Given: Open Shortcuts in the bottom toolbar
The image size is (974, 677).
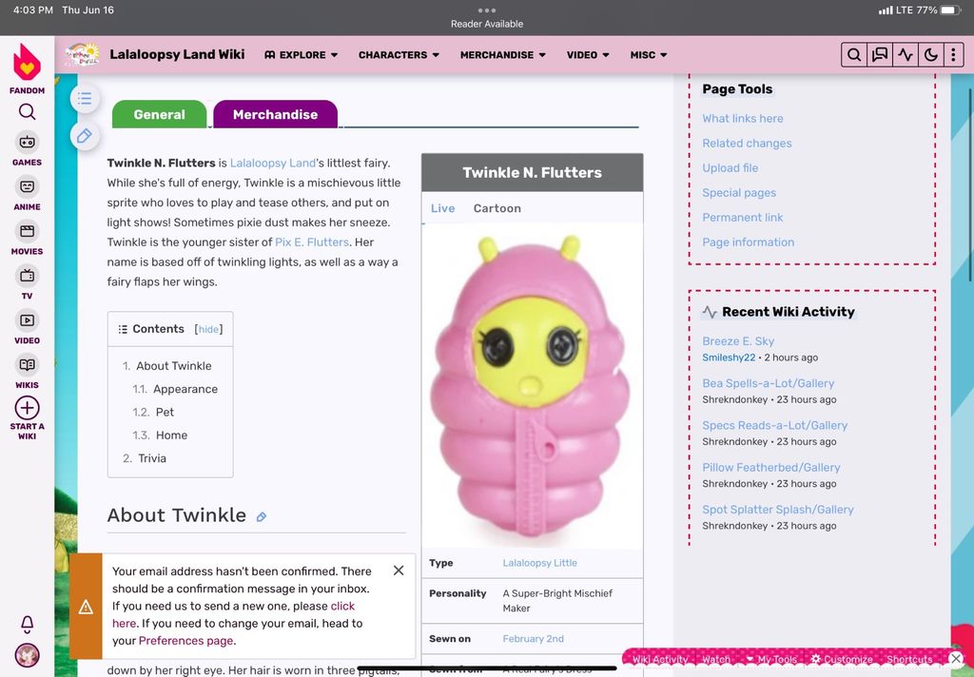Looking at the screenshot, I should [909, 659].
